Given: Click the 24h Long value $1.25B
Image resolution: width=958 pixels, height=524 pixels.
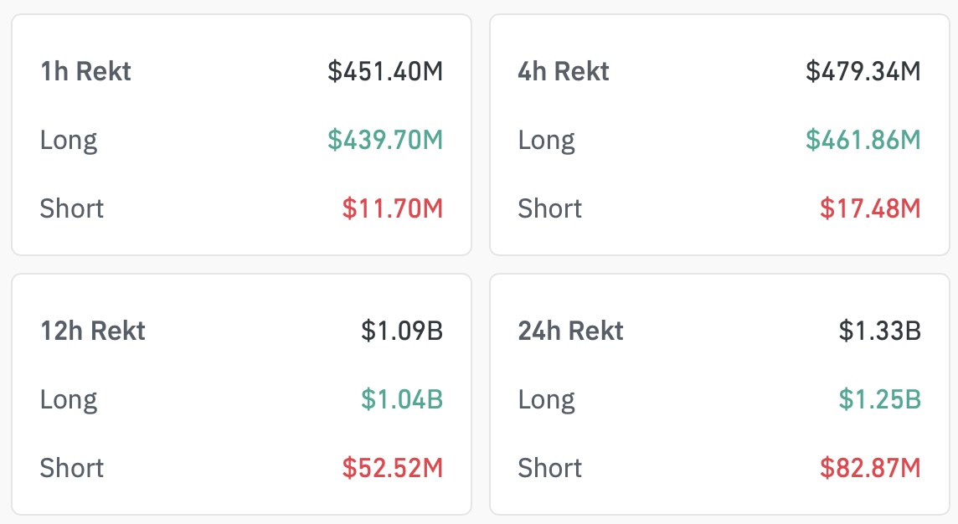Looking at the screenshot, I should click(880, 399).
